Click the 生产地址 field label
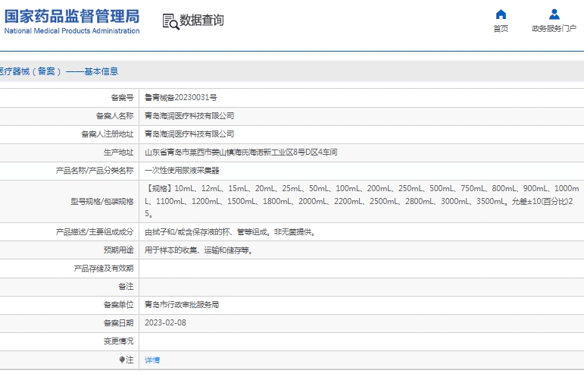Viewport: 584px width, 374px height. click(118, 152)
